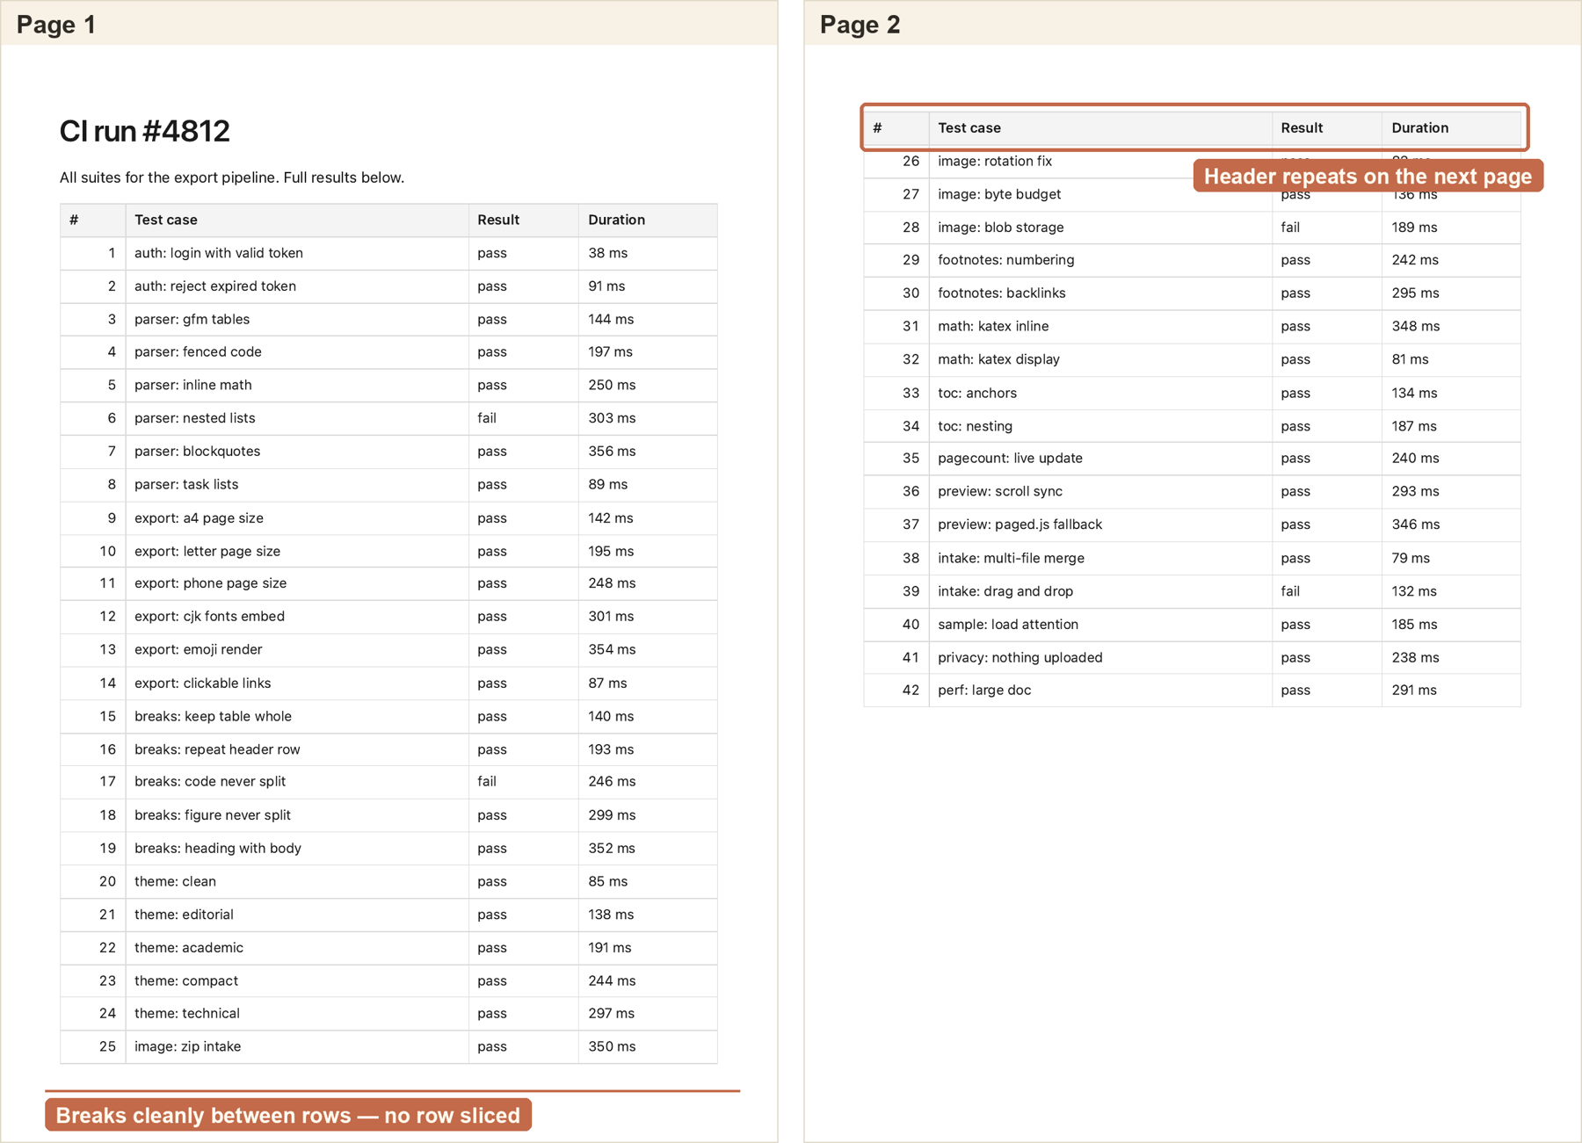
Task: Click 'auth: login with valid token' row
Action: coord(388,253)
